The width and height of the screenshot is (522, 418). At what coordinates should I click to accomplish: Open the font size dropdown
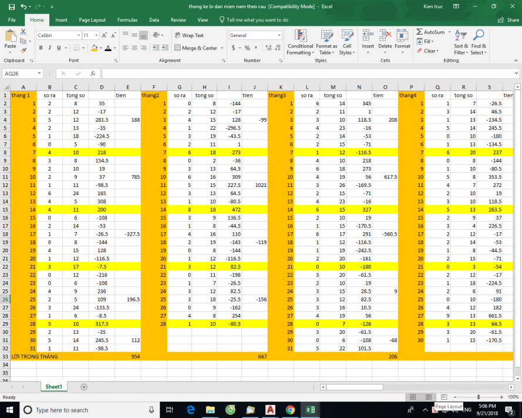coord(96,35)
